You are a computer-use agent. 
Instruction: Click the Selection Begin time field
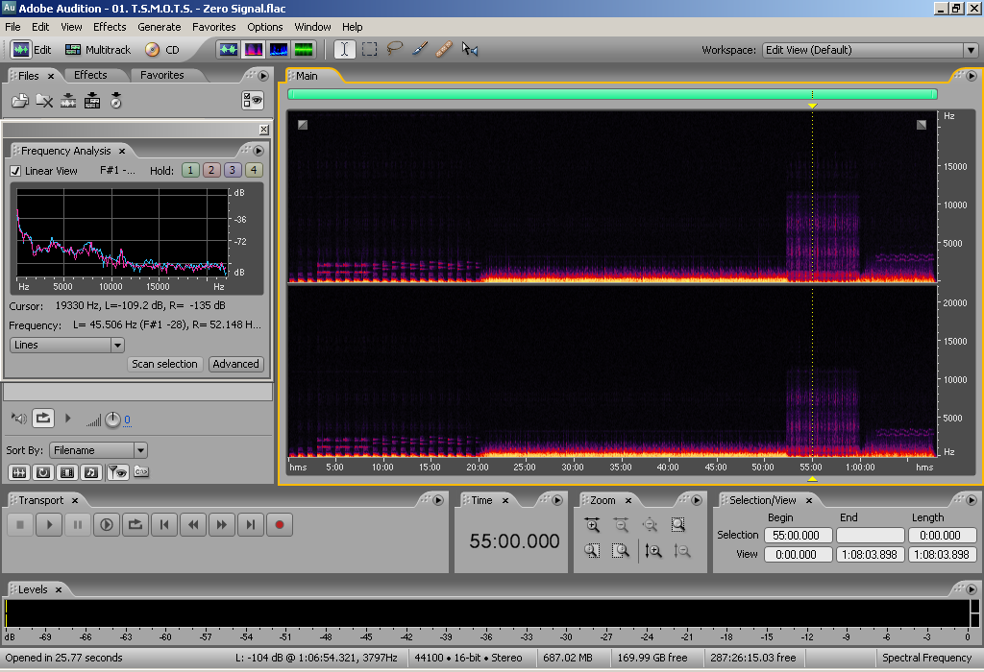[x=799, y=536]
